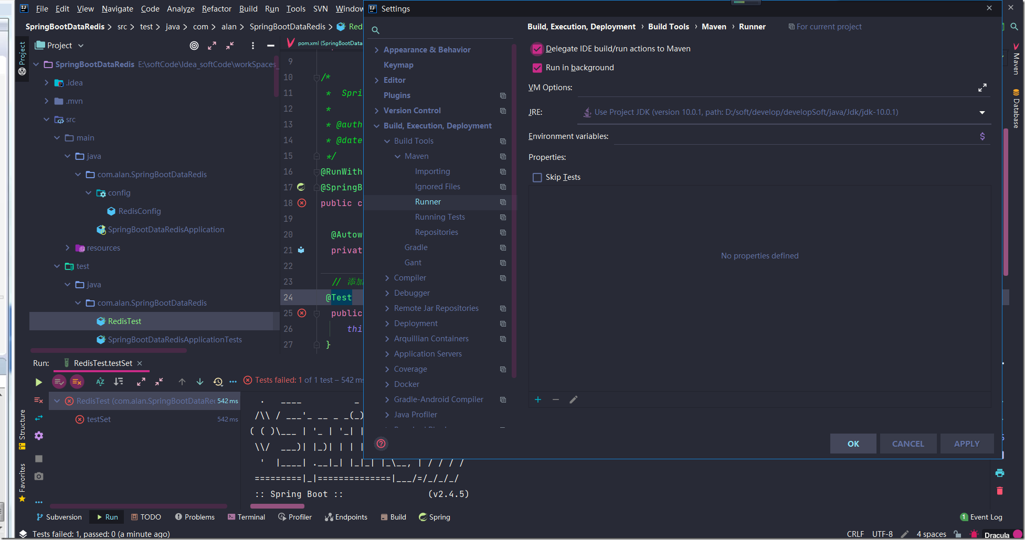Expand all test results in Run panel
Viewport: 1025px width, 540px height.
pos(141,382)
